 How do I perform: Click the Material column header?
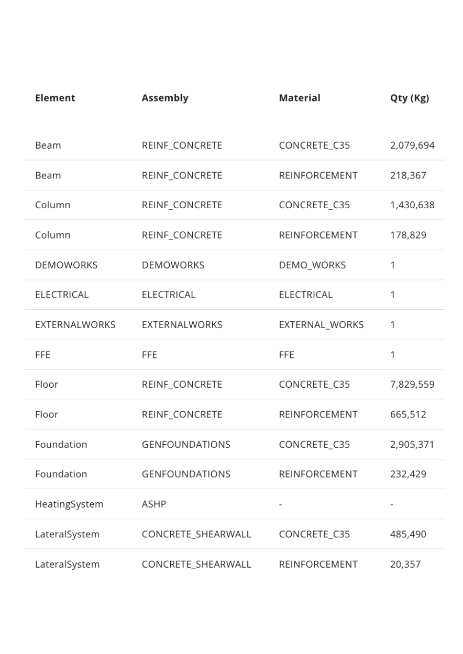(x=300, y=98)
